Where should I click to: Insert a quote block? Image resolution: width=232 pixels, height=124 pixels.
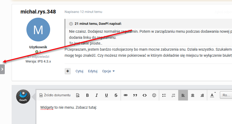135,95
